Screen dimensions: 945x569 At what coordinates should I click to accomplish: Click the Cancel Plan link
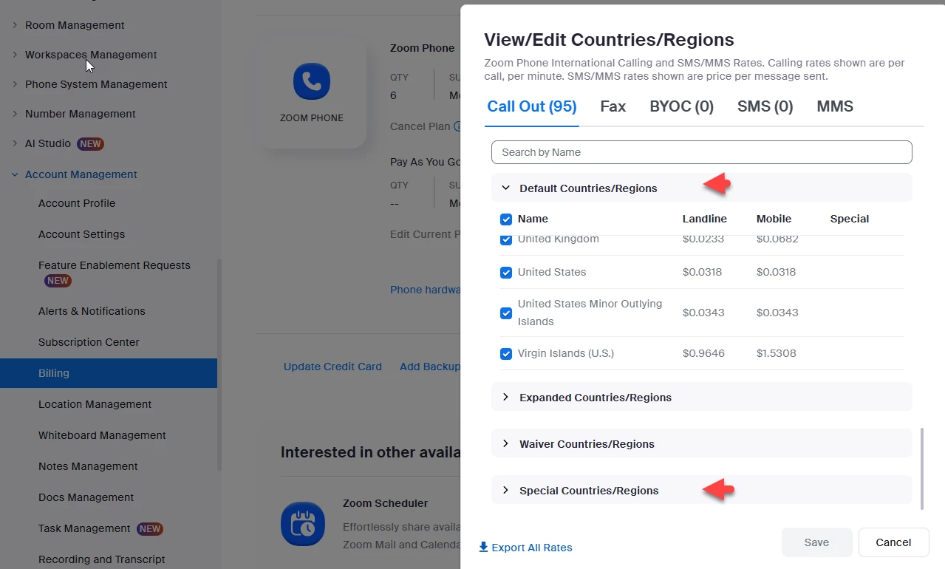[420, 126]
